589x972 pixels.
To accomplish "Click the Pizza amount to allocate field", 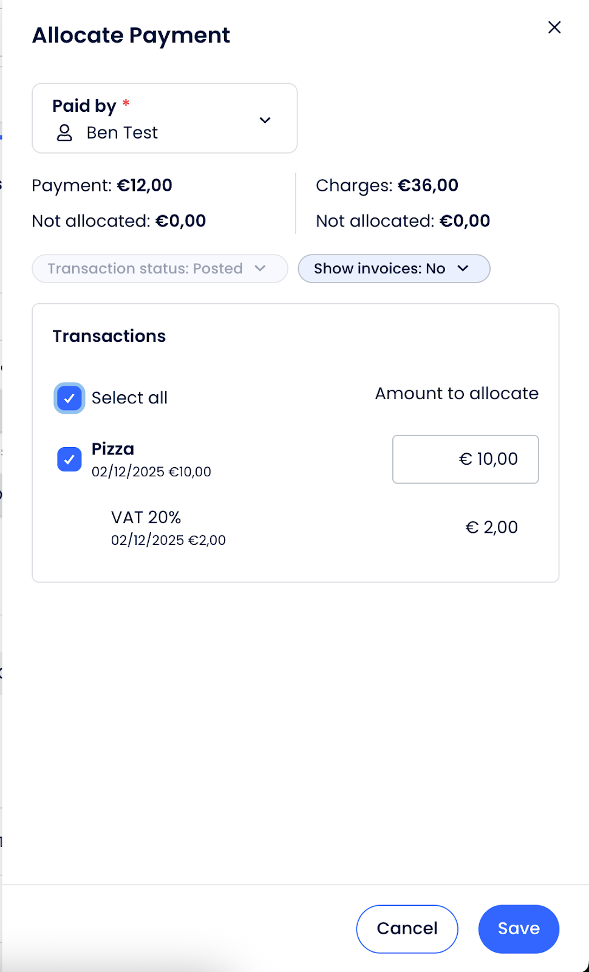I will [465, 459].
